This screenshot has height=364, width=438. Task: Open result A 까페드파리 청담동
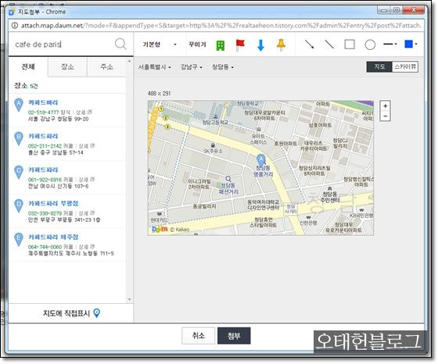pyautogui.click(x=43, y=102)
